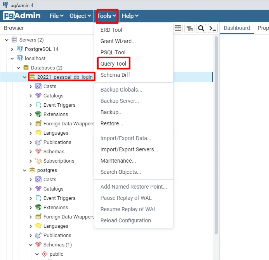Viewport: 269px width, 260px height.
Task: Click the Backup Globals... menu entry
Action: 121,90
